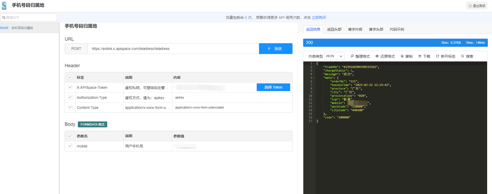
Task: Uncheck the X-APISpace-Token header checkbox
Action: tap(70, 87)
